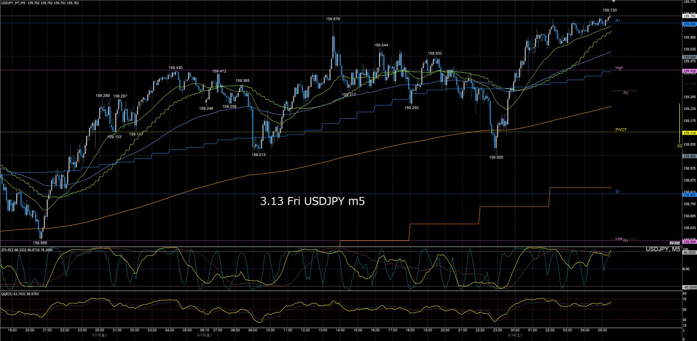Click the current price tag 159.702

[689, 16]
